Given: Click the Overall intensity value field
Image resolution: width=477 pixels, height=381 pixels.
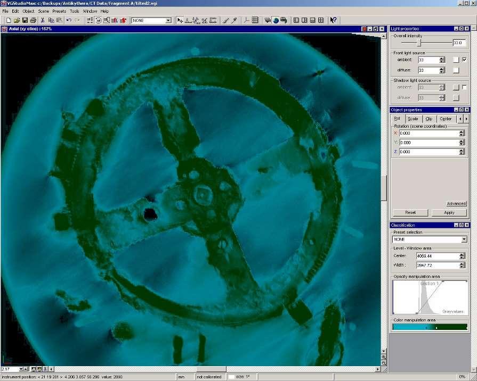Looking at the screenshot, I should [459, 43].
